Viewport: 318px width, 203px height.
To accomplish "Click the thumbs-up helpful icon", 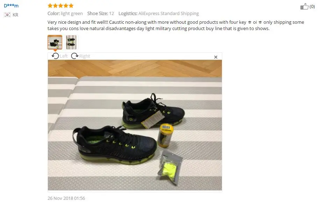I will pyautogui.click(x=304, y=7).
